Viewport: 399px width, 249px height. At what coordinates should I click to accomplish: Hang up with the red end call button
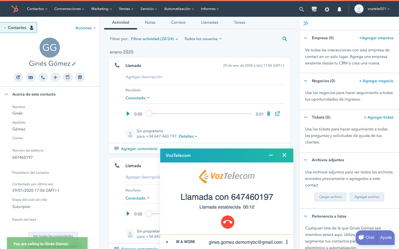[x=228, y=222]
